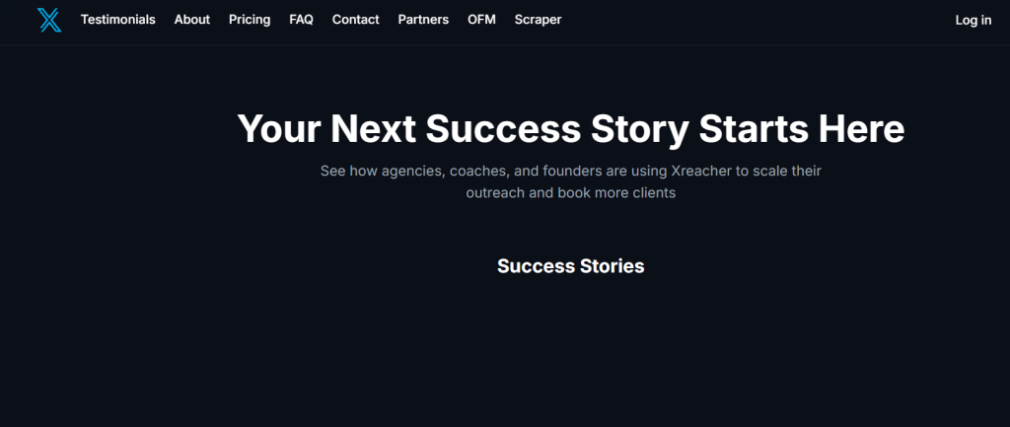1010x427 pixels.
Task: Click the word "outreach" in the subtitle
Action: 496,193
